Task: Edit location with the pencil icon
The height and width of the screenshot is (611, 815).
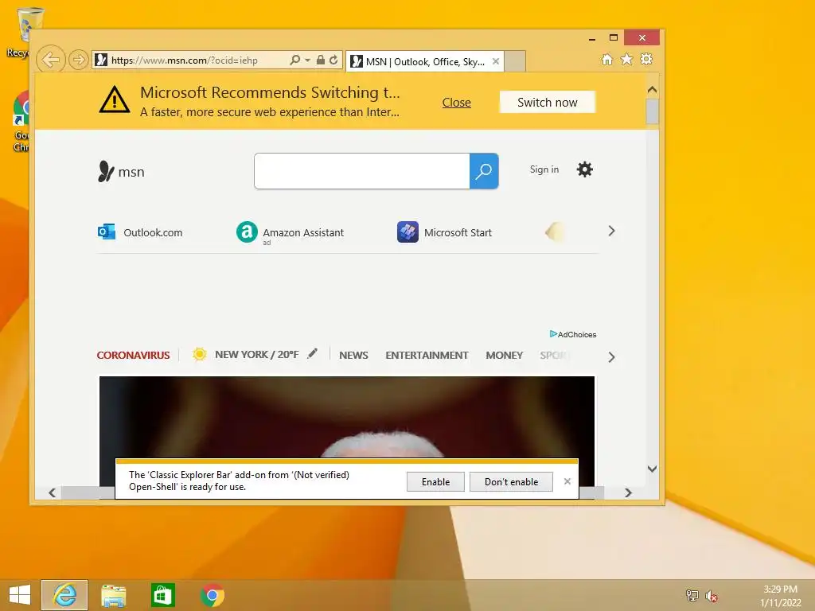Action: [x=312, y=354]
